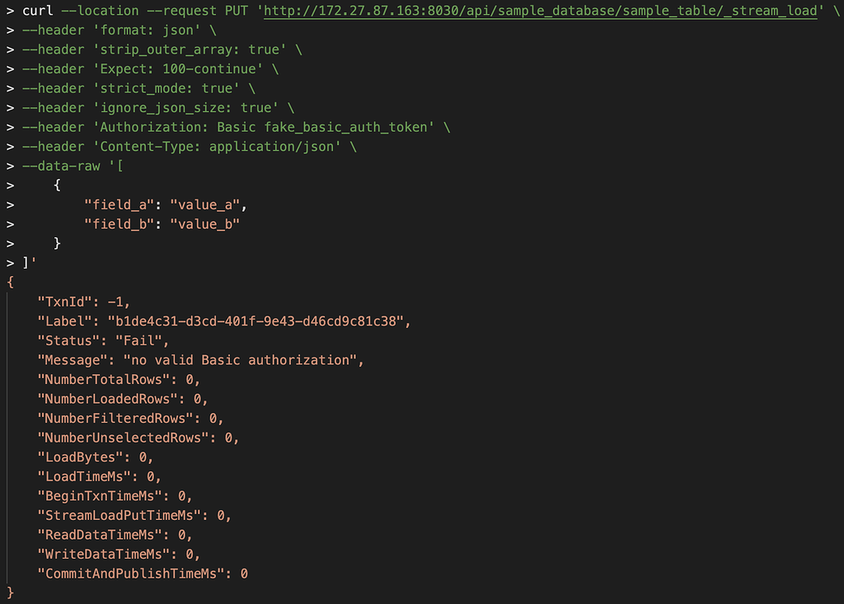Viewport: 844px width, 604px height.
Task: Click the --data-raw option
Action: tap(61, 166)
